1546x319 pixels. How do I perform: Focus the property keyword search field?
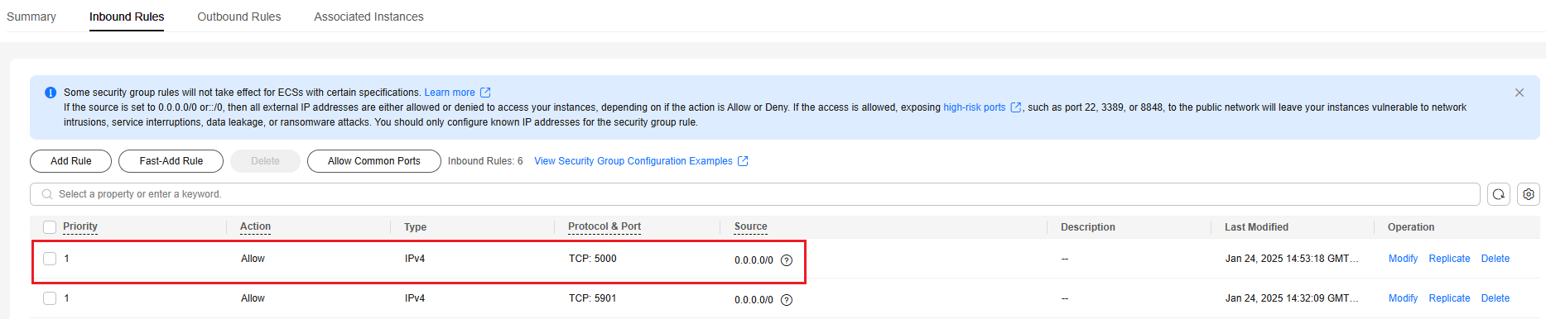[x=754, y=194]
